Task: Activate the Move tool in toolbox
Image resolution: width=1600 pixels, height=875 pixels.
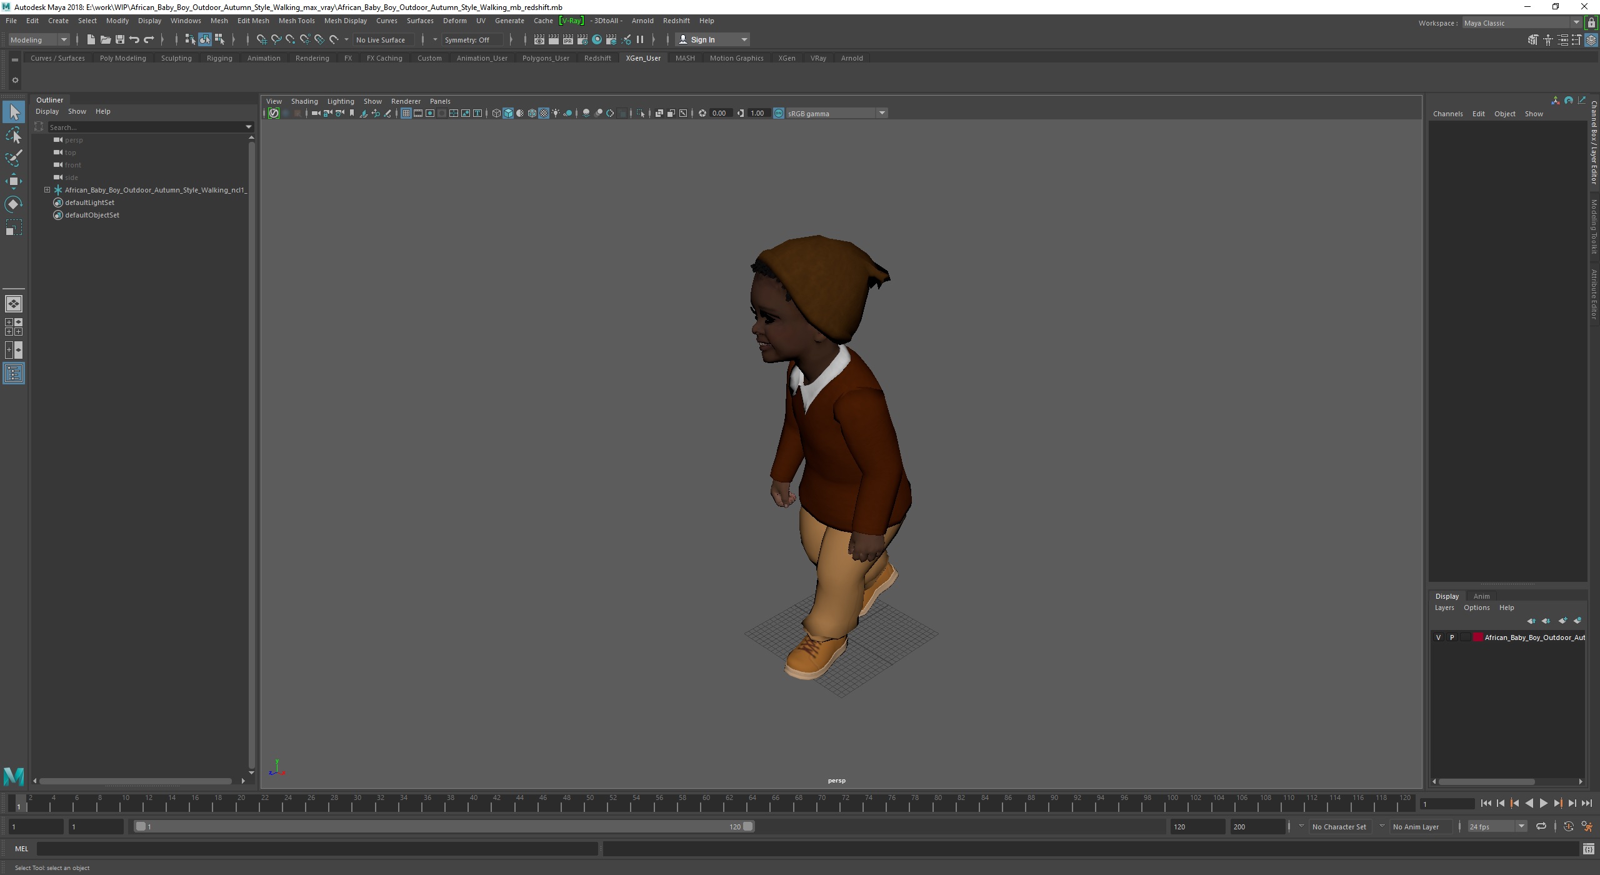Action: click(x=14, y=181)
